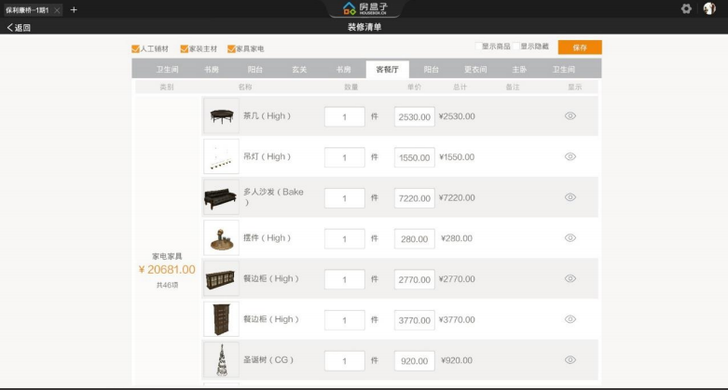Edit the unit price field showing 7220.00
Viewport: 728px width, 390px height.
[x=414, y=198]
